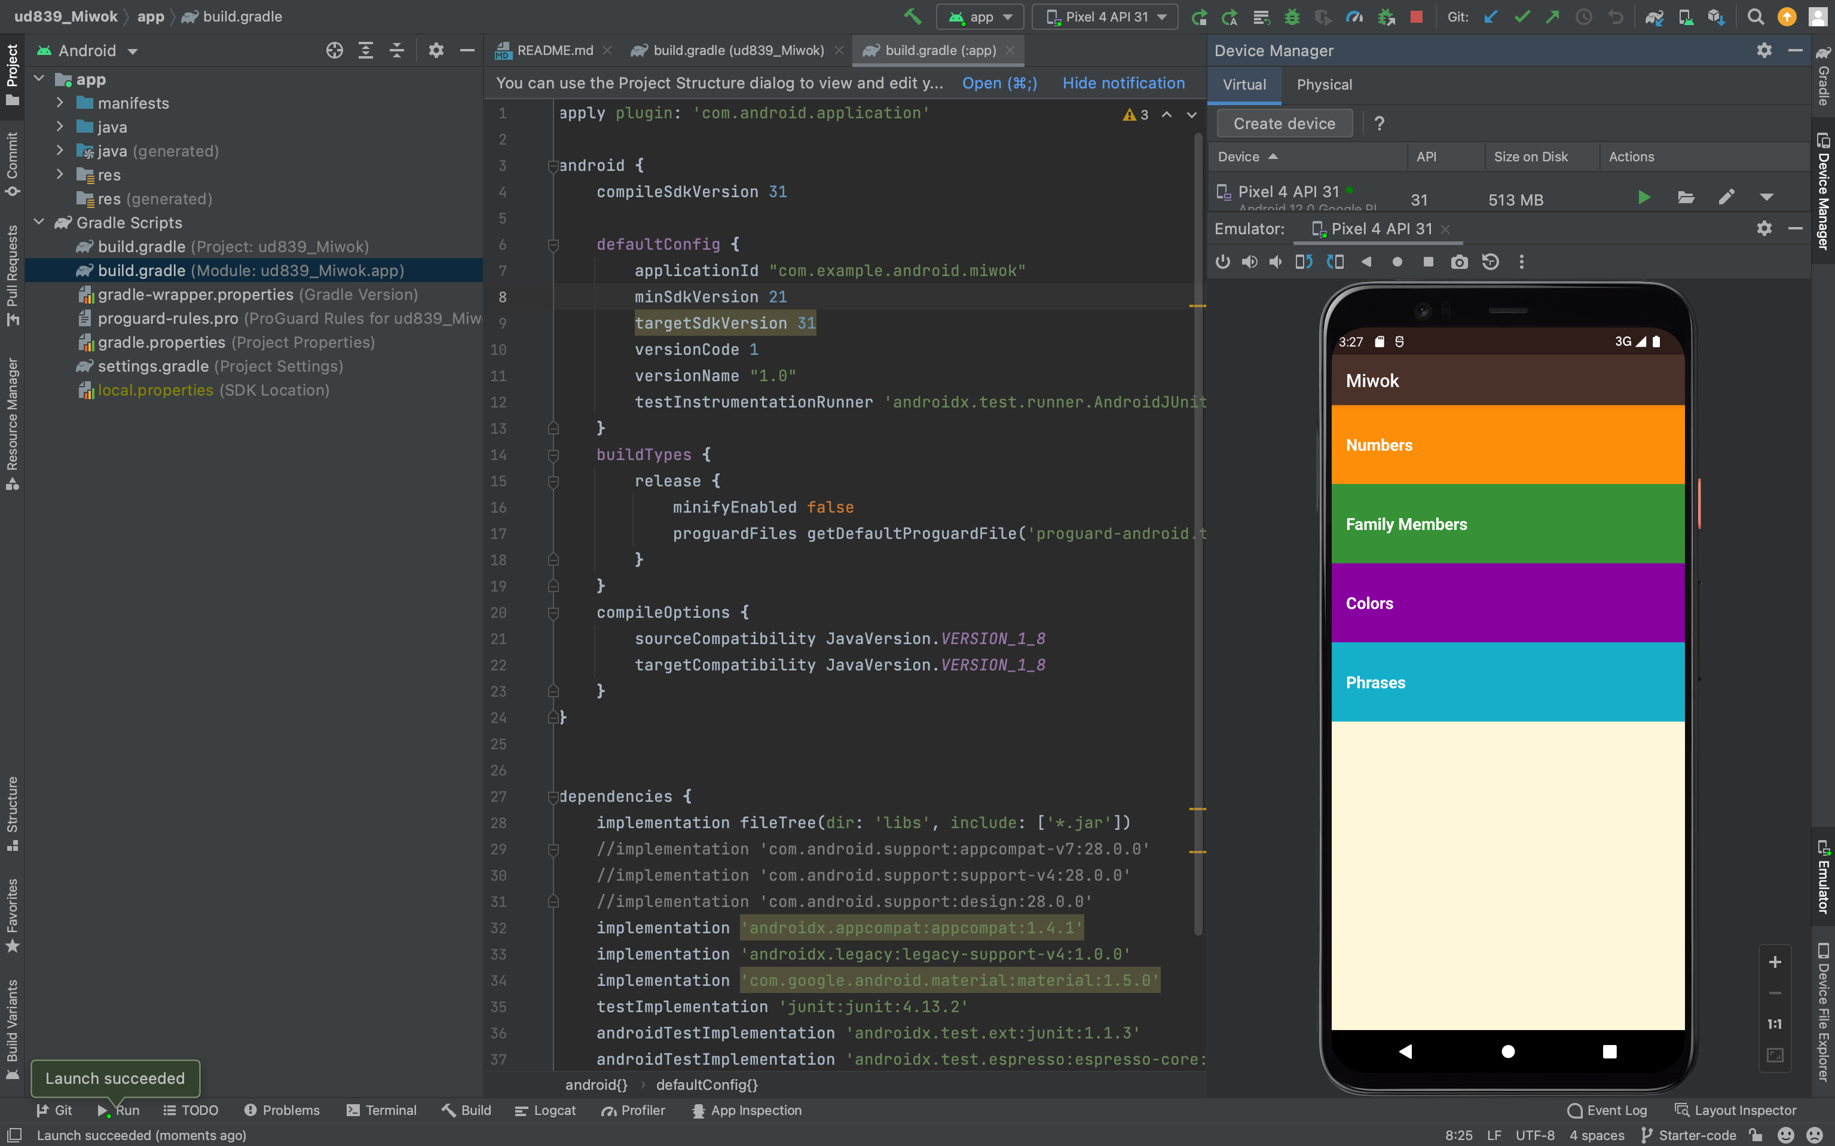Expand the manifests folder
Viewport: 1835px width, 1146px height.
click(60, 103)
